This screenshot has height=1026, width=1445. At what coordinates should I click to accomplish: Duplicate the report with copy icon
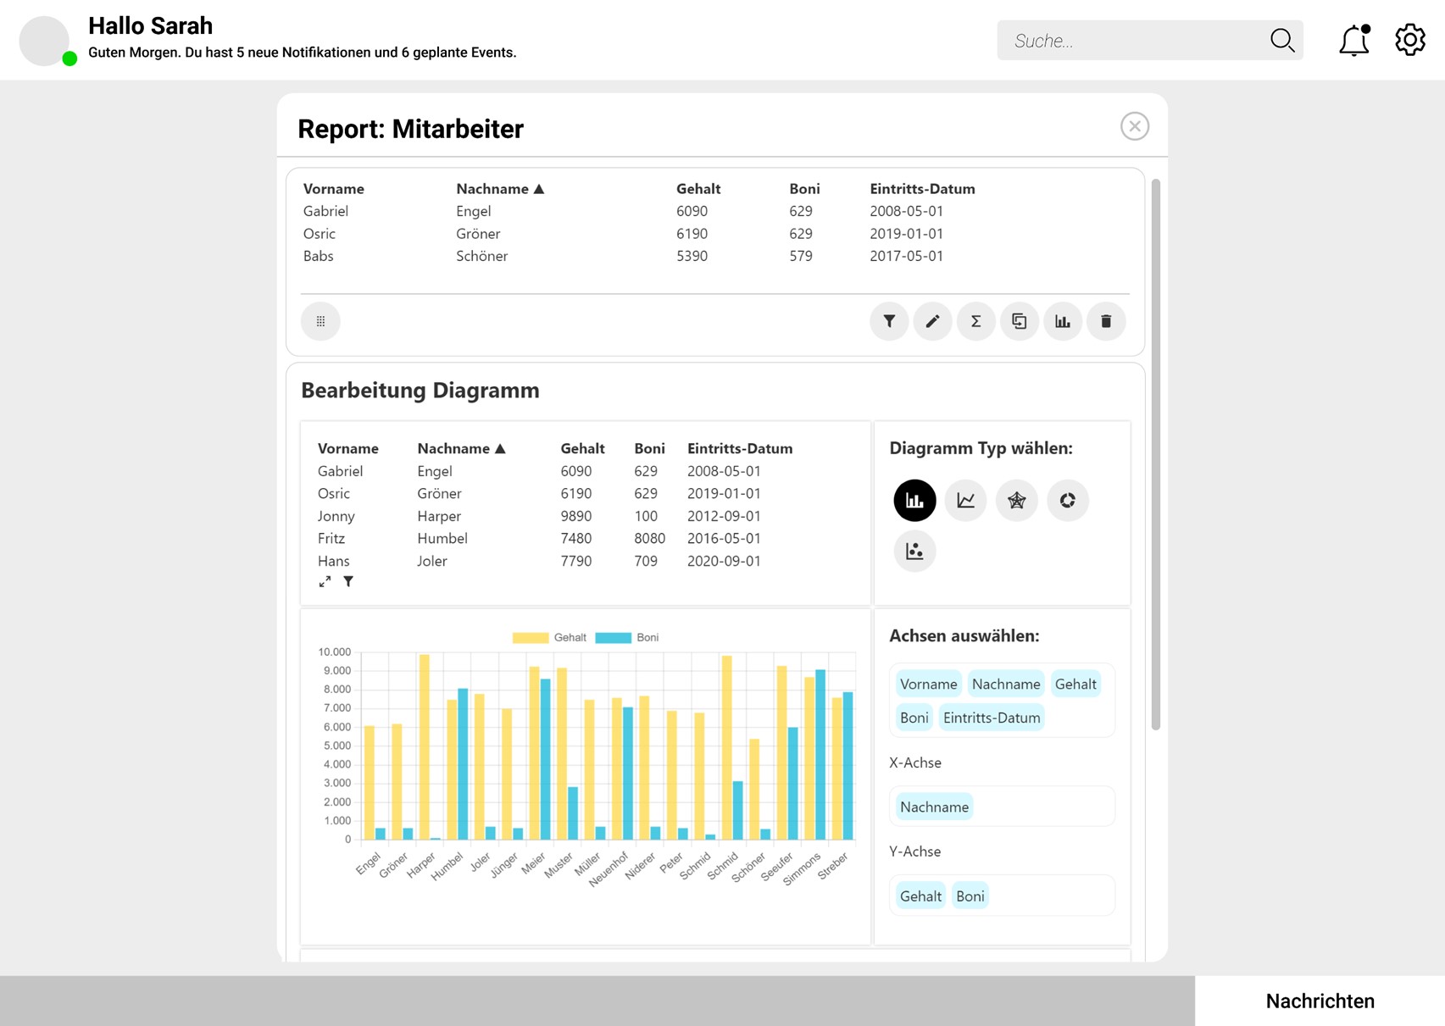pos(1020,321)
